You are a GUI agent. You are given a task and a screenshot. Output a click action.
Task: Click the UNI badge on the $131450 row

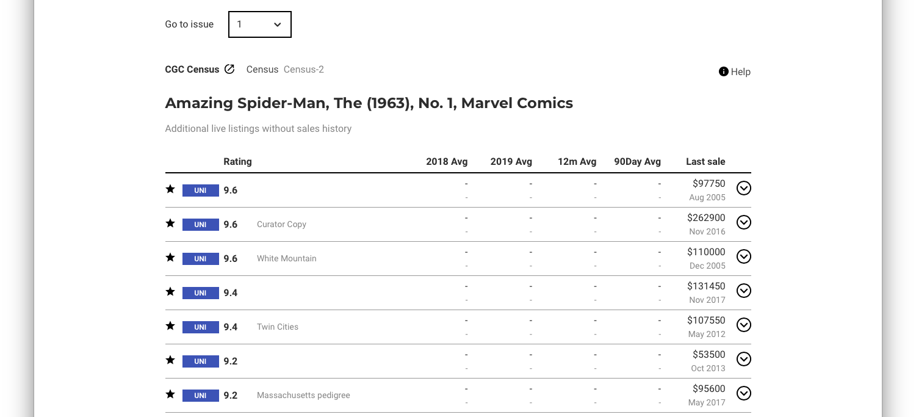pyautogui.click(x=201, y=293)
